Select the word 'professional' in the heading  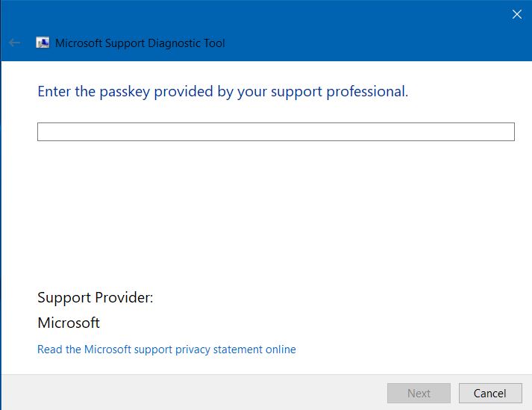point(366,91)
